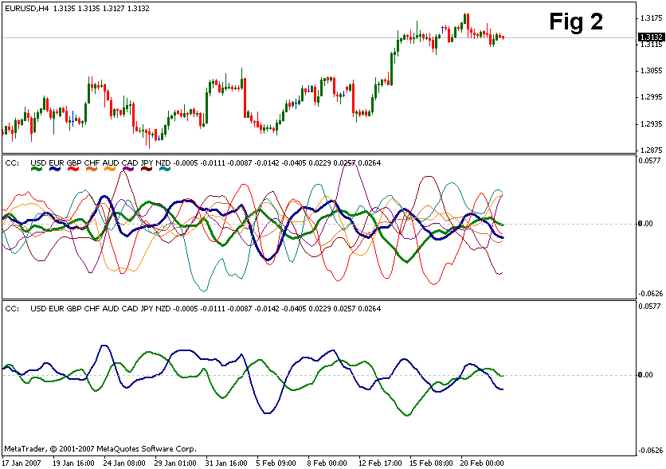The image size is (666, 469).
Task: Click the CC: label in the two-line bottom panel
Action: coord(12,309)
